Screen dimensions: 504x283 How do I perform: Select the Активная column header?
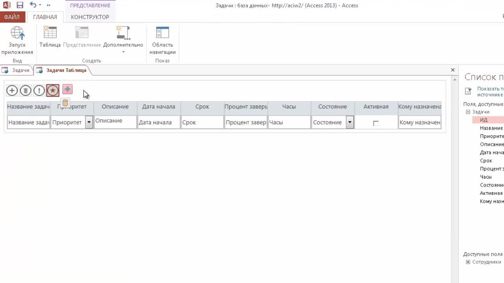coord(376,107)
